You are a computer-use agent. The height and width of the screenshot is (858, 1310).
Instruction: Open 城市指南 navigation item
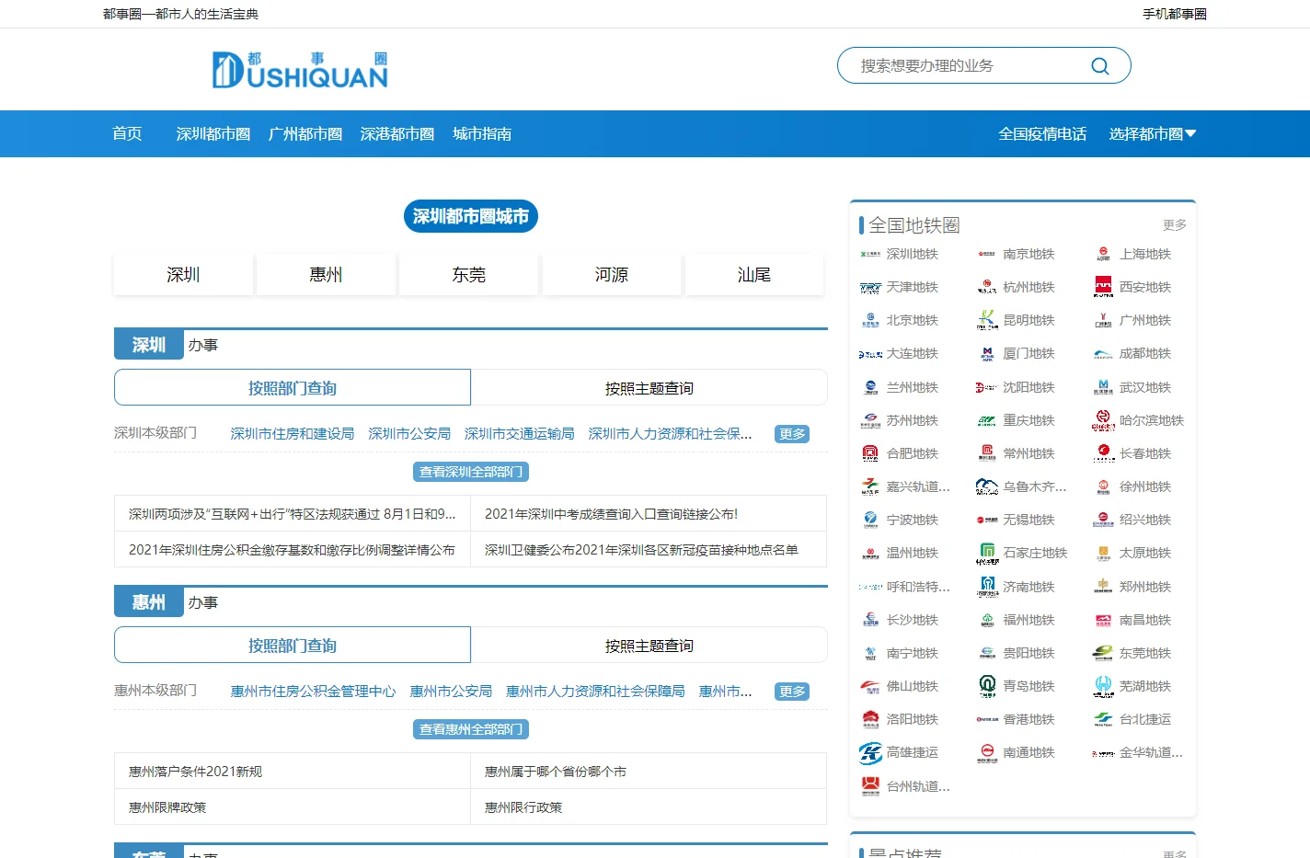click(x=482, y=134)
